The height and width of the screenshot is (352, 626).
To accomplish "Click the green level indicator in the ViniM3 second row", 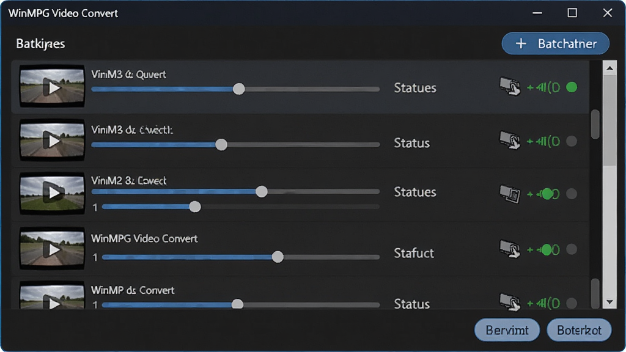I will pos(543,141).
